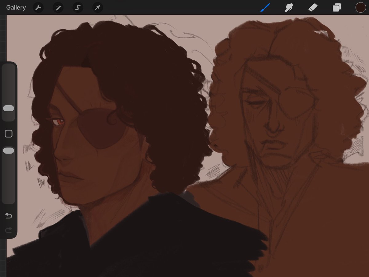Activate the Selection S tool
The image size is (369, 277).
point(78,8)
